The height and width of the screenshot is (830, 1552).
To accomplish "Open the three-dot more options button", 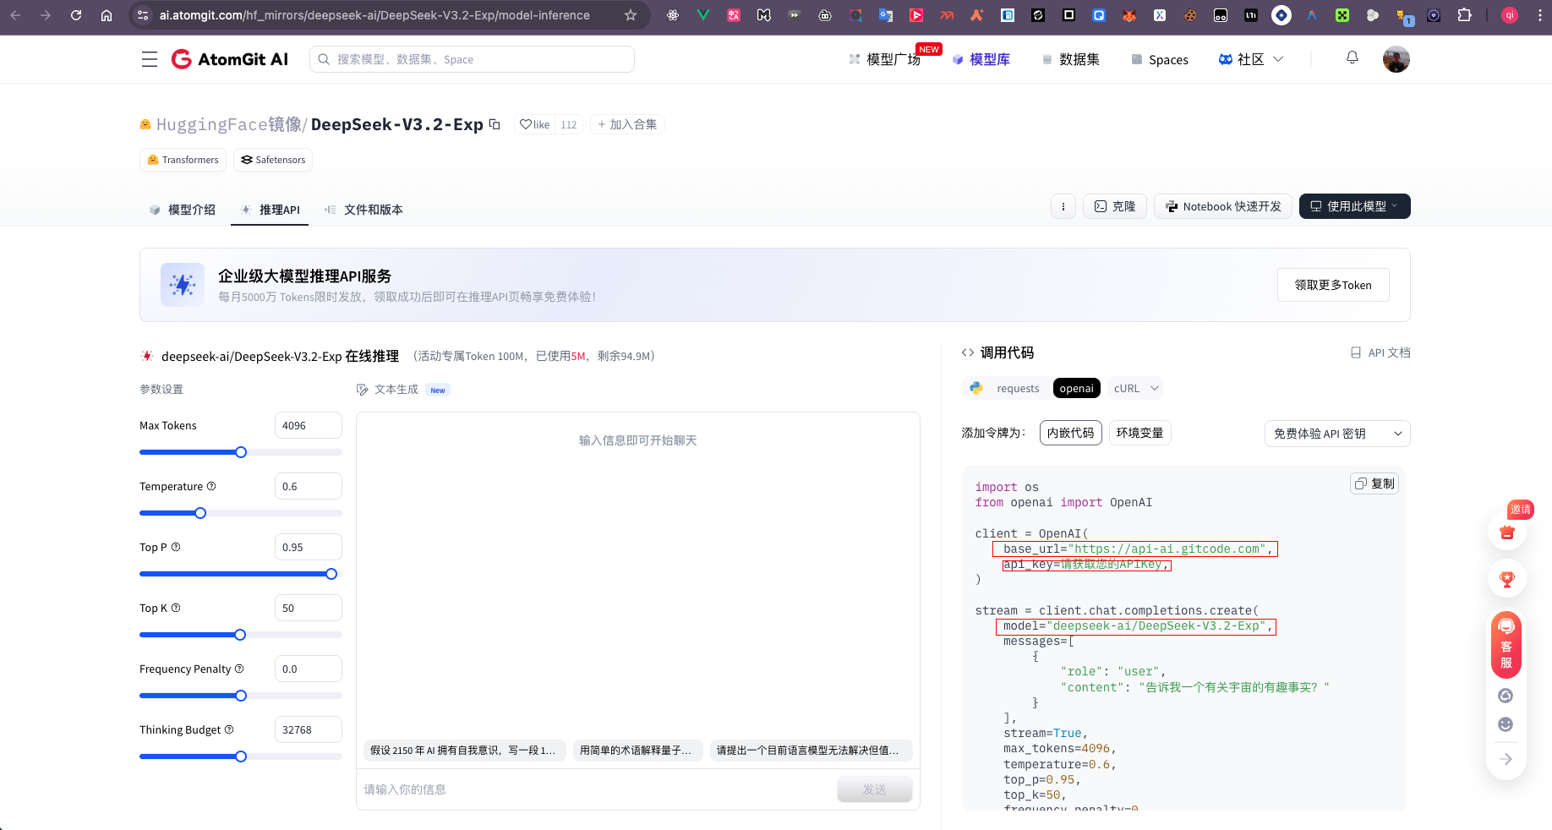I will pyautogui.click(x=1063, y=206).
